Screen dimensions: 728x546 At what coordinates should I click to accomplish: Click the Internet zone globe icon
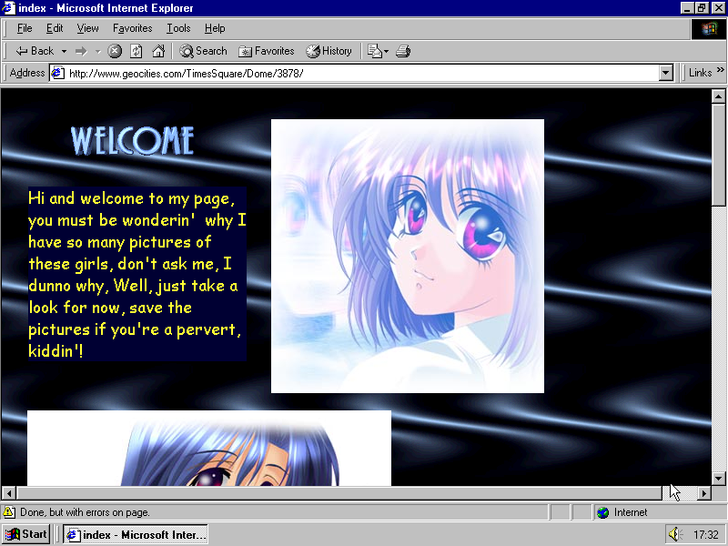pyautogui.click(x=602, y=512)
